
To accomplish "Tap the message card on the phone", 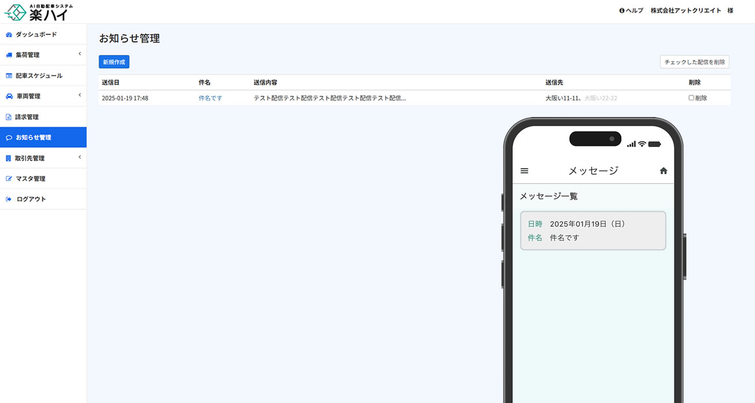I will pos(593,231).
